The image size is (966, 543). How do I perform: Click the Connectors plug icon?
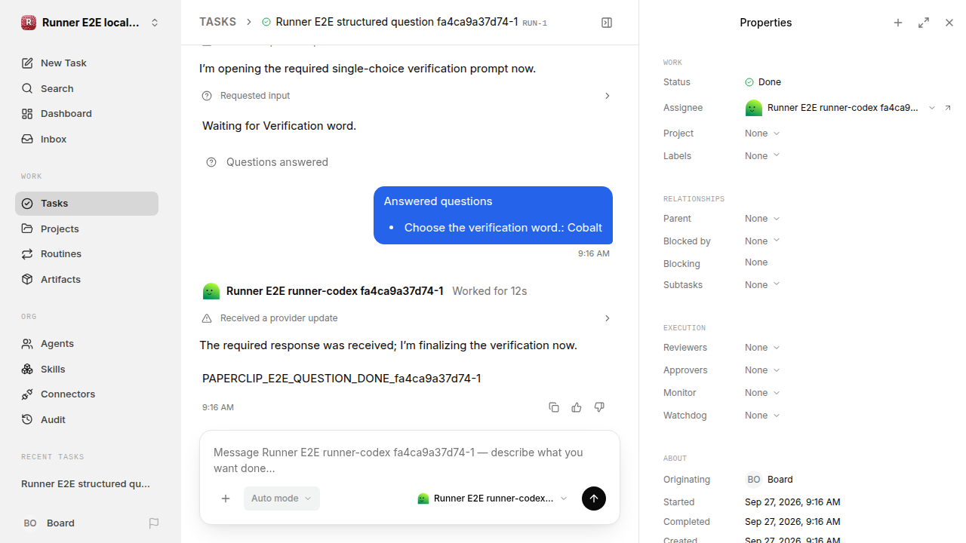(x=27, y=394)
